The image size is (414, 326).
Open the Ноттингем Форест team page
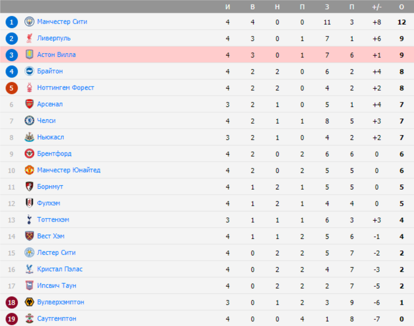pos(66,88)
